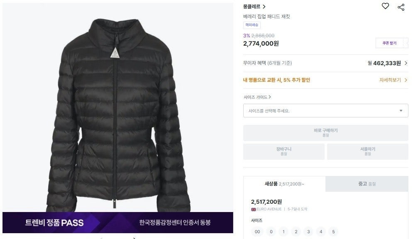Click the UK flag seller icon
Image resolution: width=413 pixels, height=239 pixels.
point(253,209)
